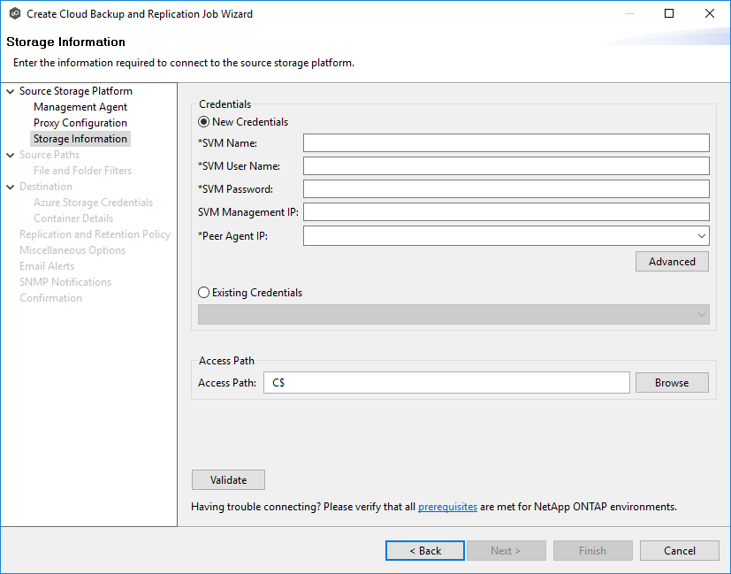The image size is (731, 574).
Task: Go to Management Agent step
Action: pos(80,107)
